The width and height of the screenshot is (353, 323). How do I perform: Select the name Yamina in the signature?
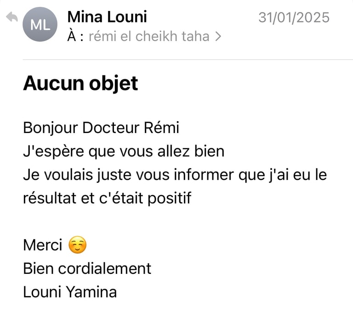tap(91, 292)
